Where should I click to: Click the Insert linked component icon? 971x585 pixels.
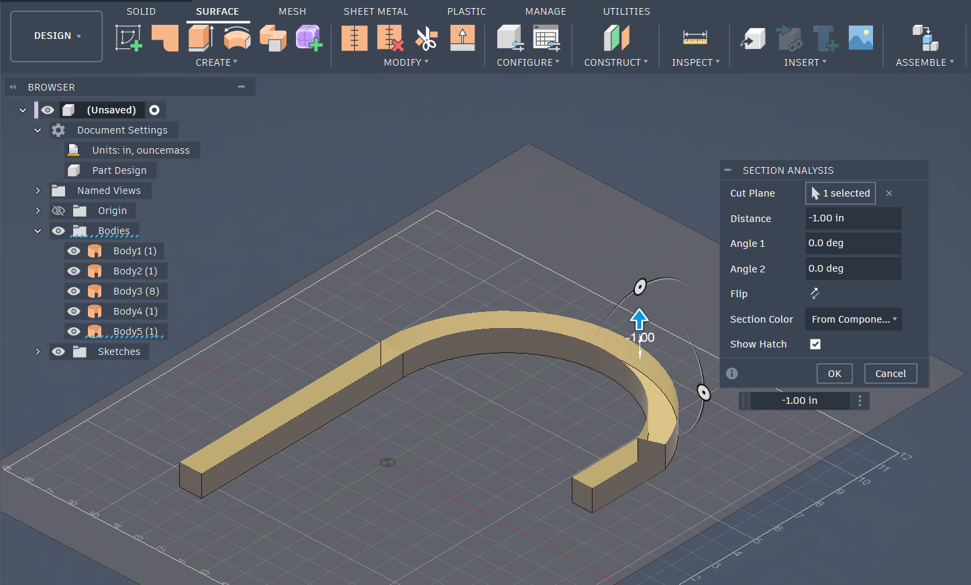click(x=789, y=38)
